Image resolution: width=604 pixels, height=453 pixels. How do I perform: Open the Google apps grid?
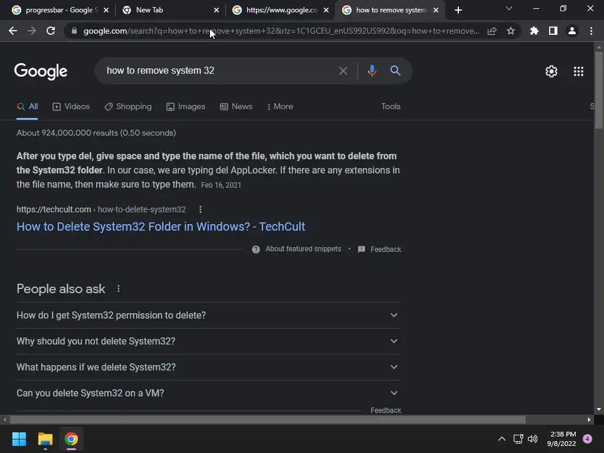579,71
